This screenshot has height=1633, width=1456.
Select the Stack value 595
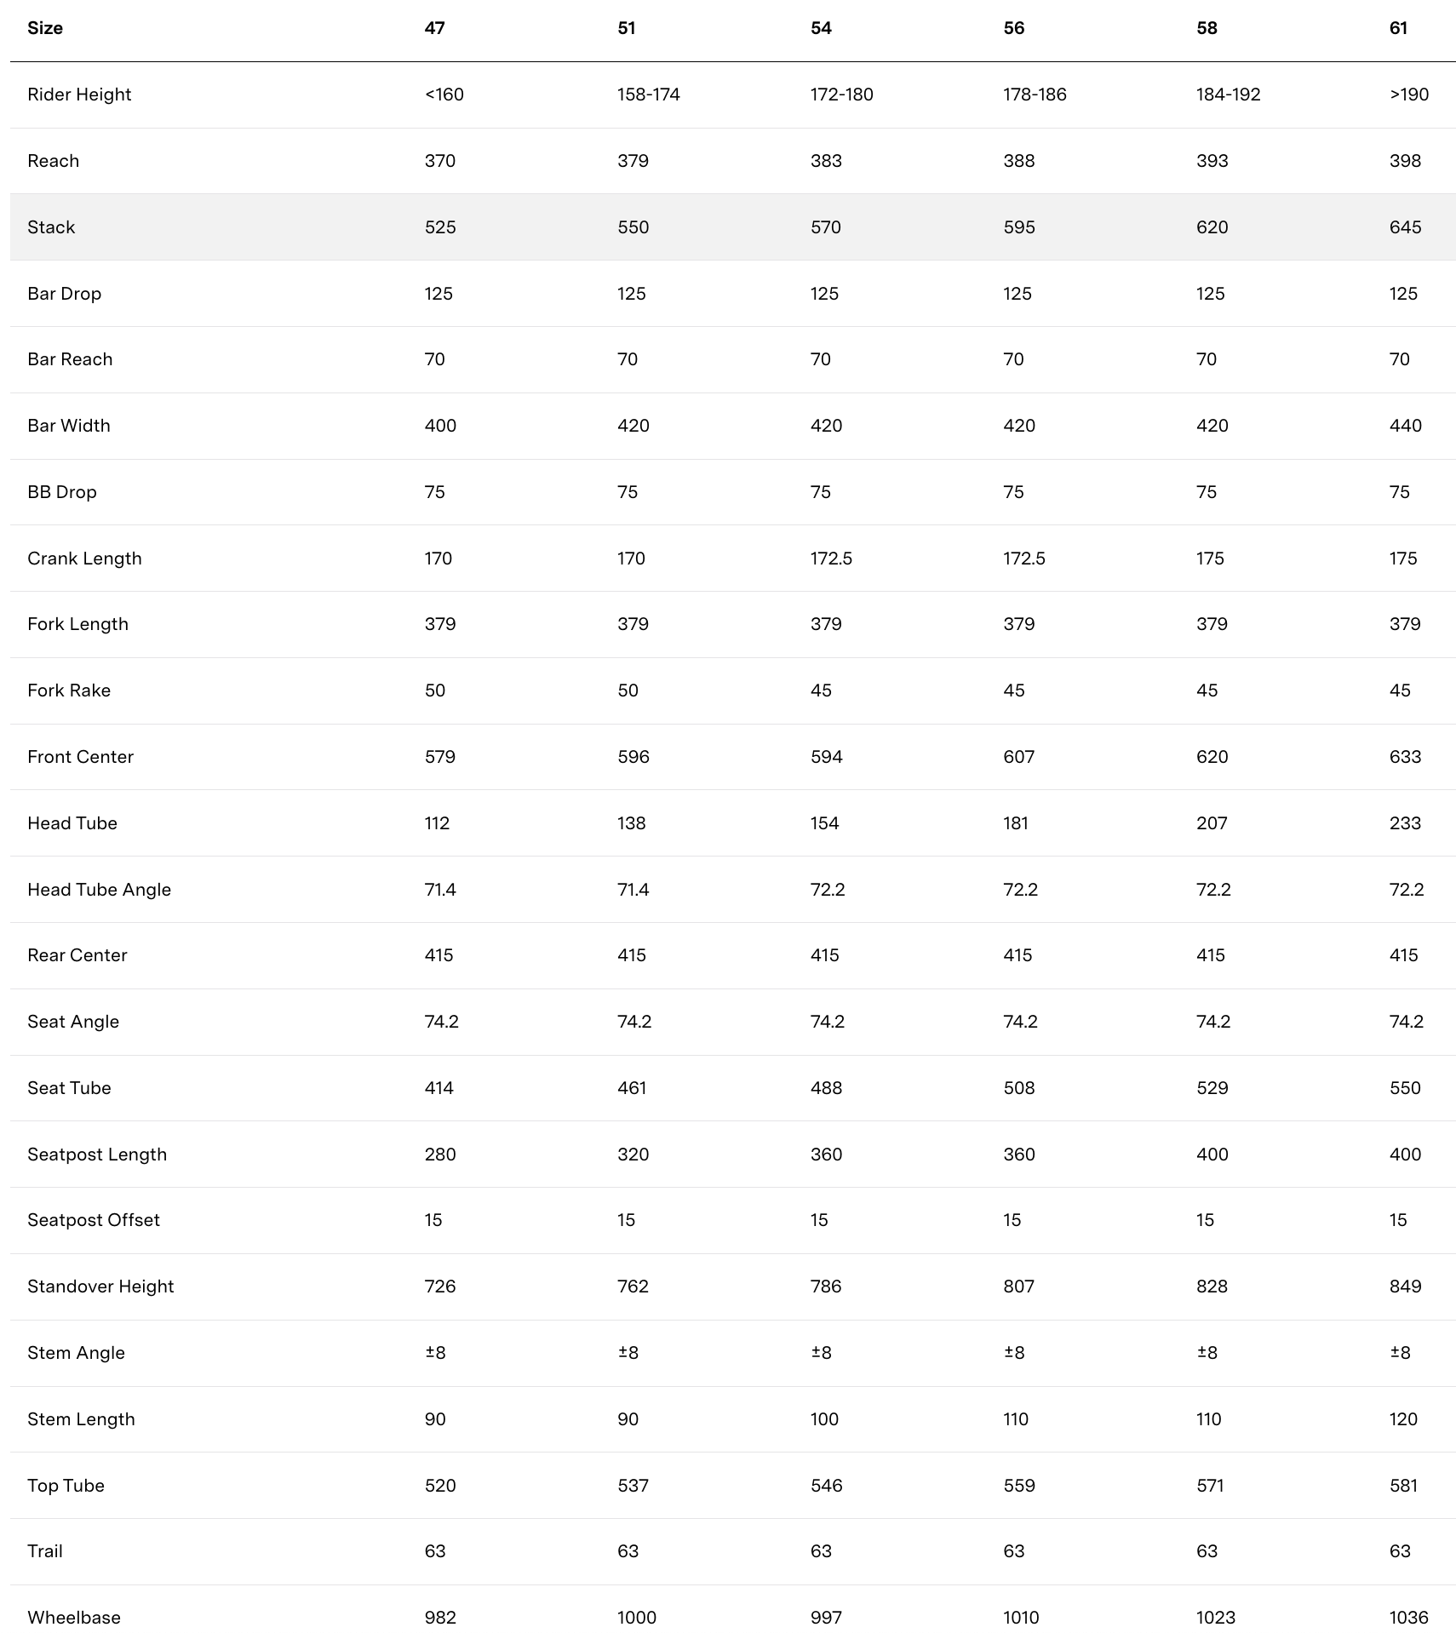click(1018, 227)
